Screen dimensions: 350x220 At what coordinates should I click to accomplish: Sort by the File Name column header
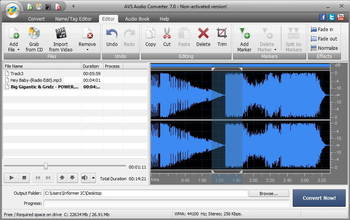[x=42, y=66]
